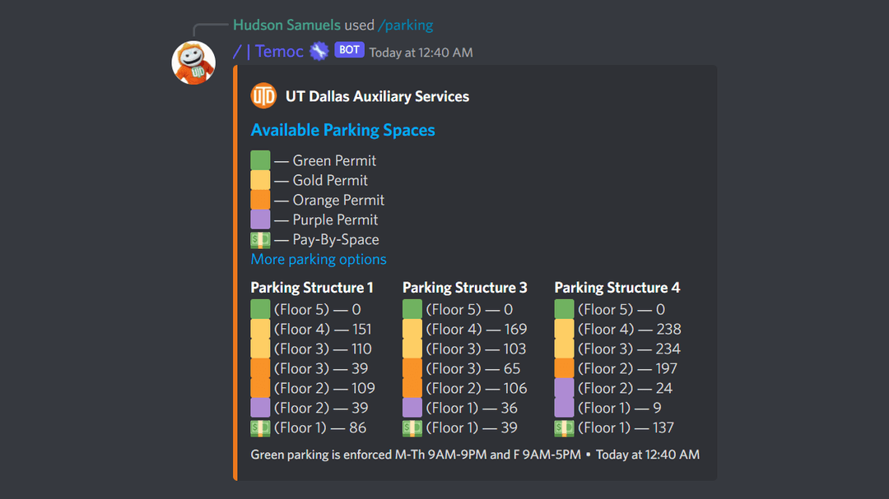
Task: Open the More parking options link
Action: click(x=319, y=260)
